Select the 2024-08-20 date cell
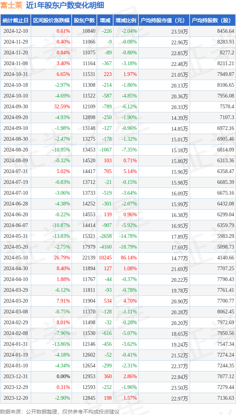Screen dimensions: 236x415 (16, 150)
